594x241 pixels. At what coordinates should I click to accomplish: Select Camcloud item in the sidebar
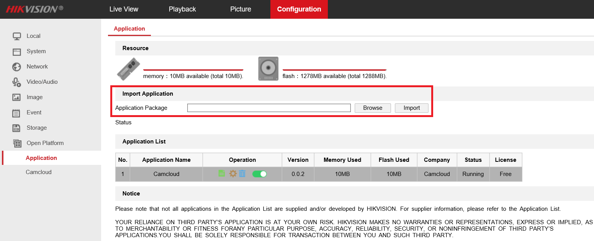[39, 172]
